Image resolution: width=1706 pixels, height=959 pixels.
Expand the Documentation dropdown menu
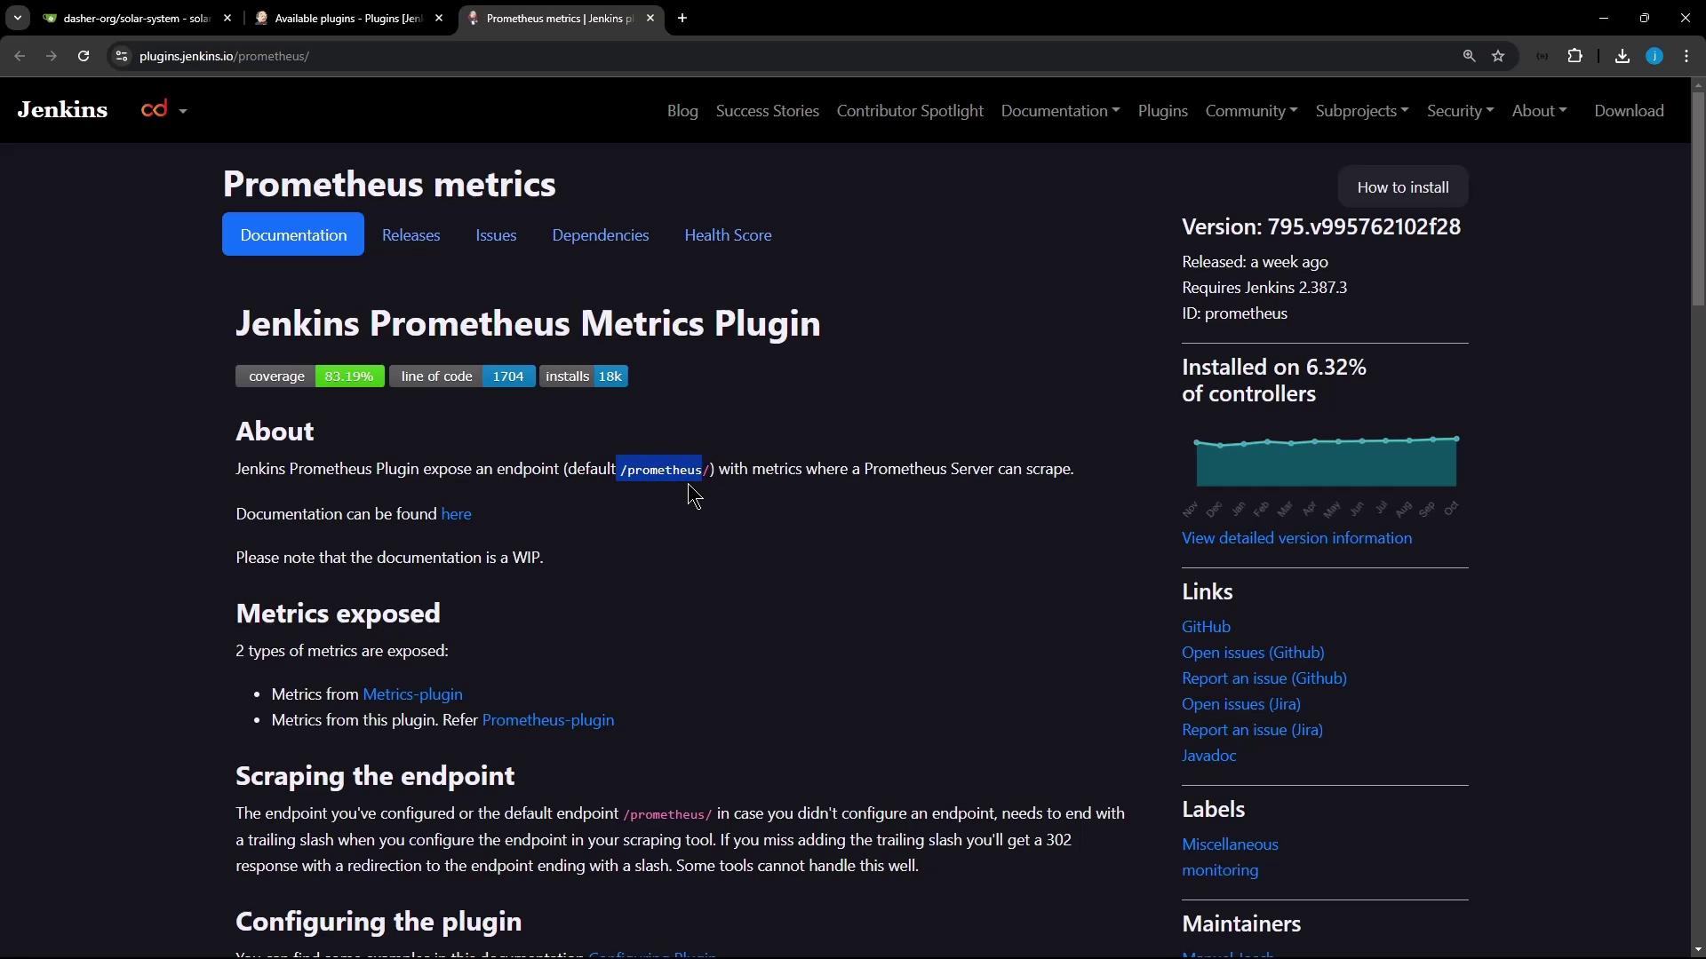click(1060, 111)
